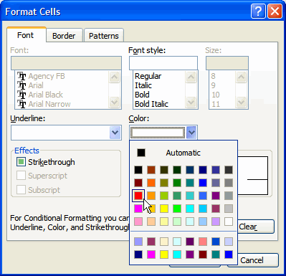Tick the Subscript checkbox
The image size is (286, 276).
tap(21, 190)
